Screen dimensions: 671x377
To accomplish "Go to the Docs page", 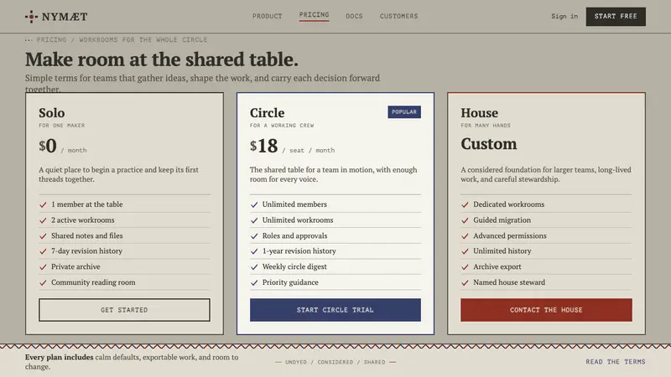I will 354,16.
